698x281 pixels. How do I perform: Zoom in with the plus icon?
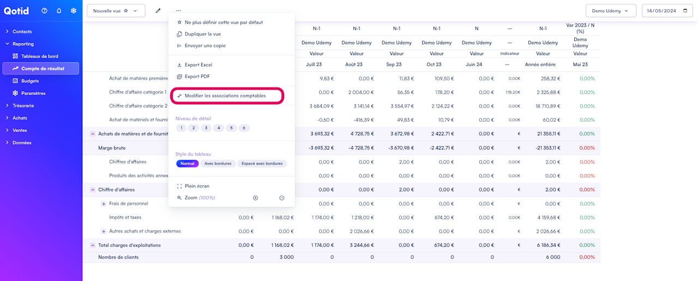coord(255,198)
